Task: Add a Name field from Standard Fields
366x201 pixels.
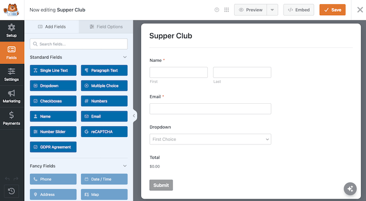Action: pos(53,117)
